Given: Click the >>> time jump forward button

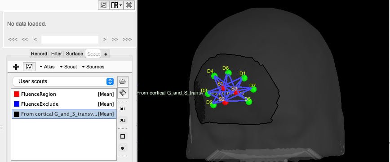Looking at the screenshot, I should point(127,40).
